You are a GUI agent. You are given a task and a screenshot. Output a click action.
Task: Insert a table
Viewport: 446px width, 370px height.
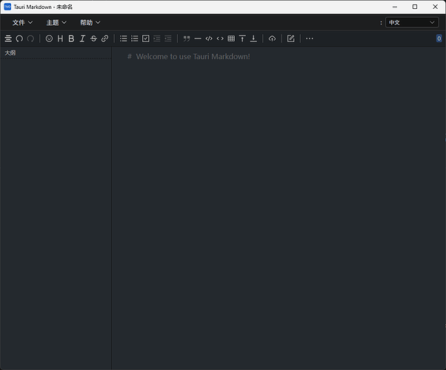(x=231, y=38)
